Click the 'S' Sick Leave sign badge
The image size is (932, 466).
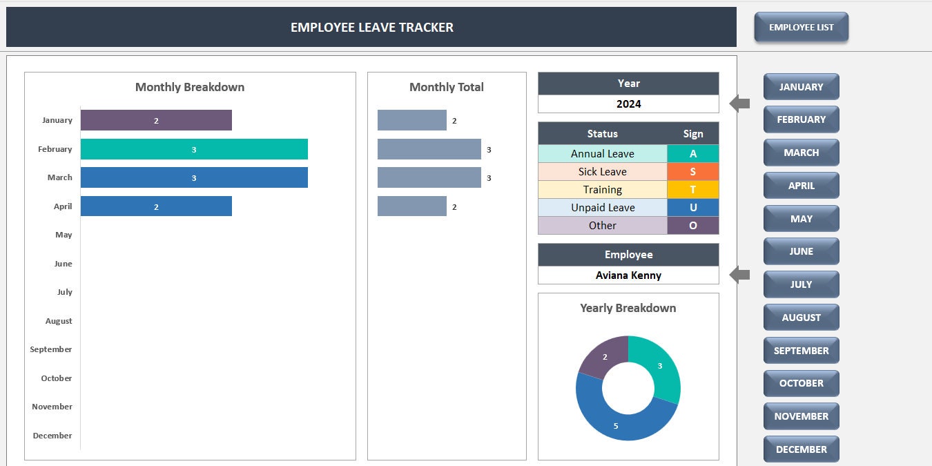click(693, 171)
